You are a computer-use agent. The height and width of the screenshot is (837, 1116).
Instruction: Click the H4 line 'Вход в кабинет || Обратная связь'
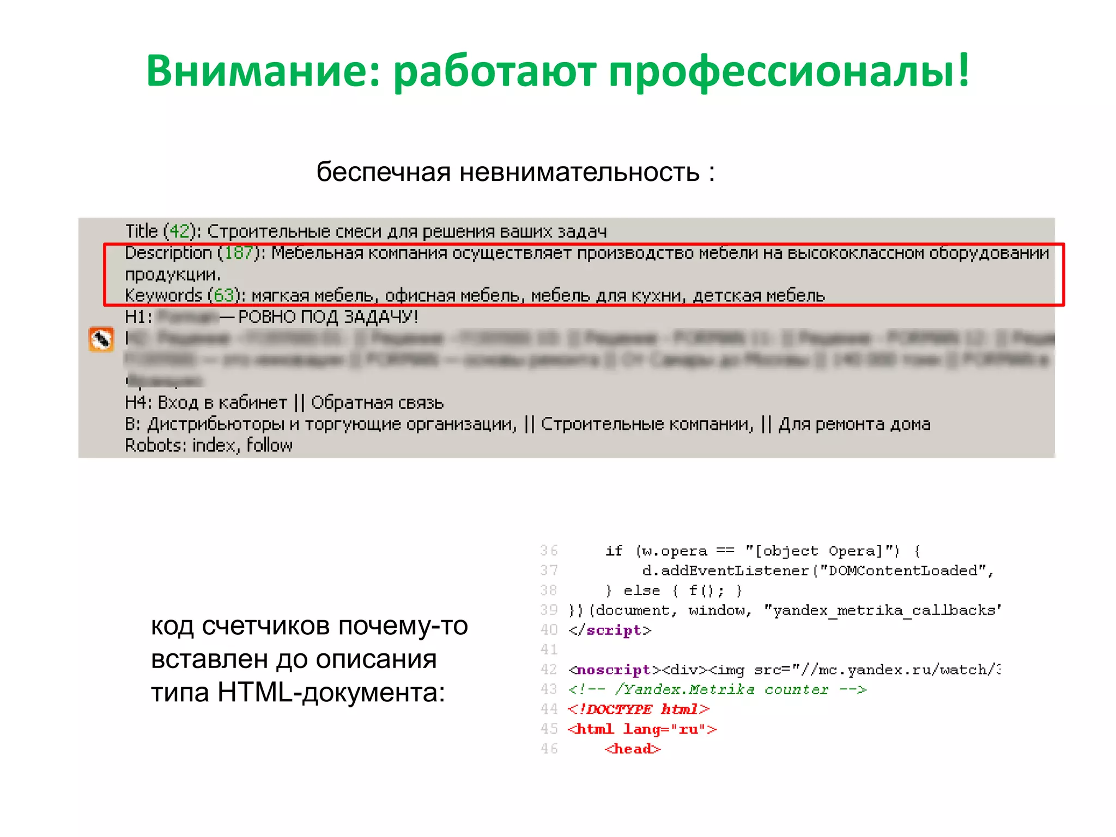tap(284, 403)
